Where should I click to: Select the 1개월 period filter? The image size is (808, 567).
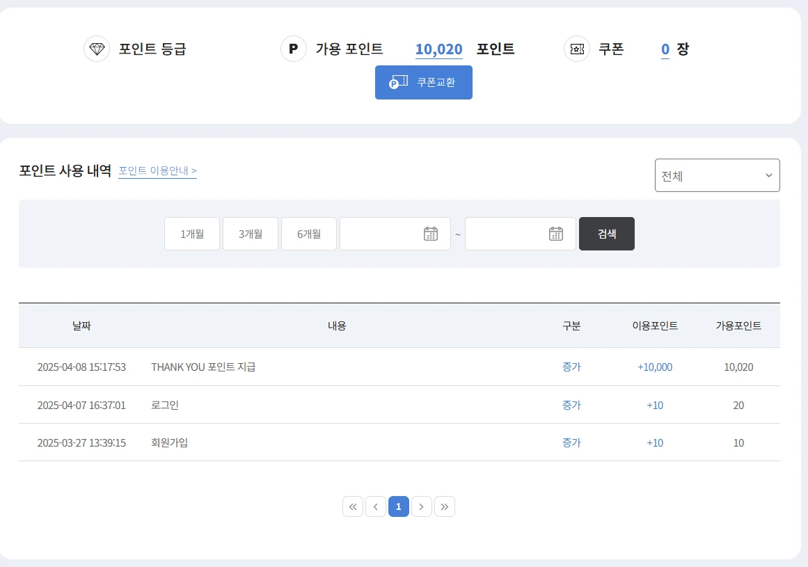point(192,234)
